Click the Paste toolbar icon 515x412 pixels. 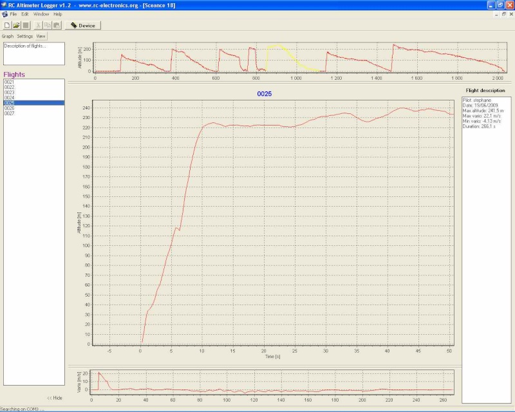coord(57,25)
